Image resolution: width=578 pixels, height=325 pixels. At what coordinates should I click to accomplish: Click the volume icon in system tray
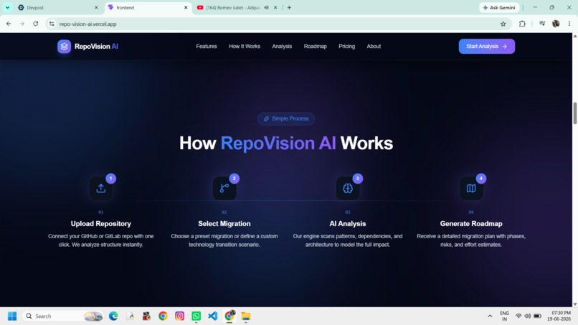528,316
